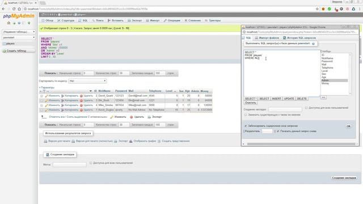Select the players table in sidebar
363x204 pixels.
[10, 44]
